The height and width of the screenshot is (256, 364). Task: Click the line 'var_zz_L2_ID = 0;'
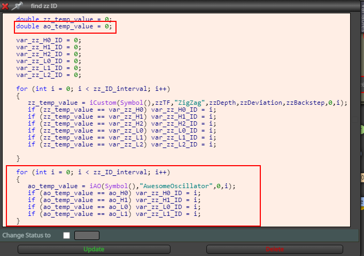pos(49,75)
